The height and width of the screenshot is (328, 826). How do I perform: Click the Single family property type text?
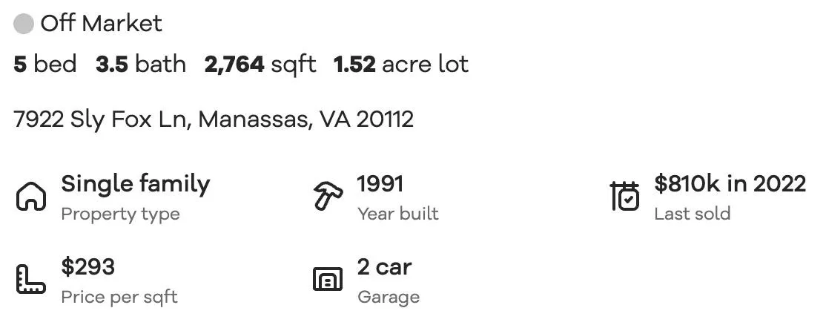click(136, 185)
